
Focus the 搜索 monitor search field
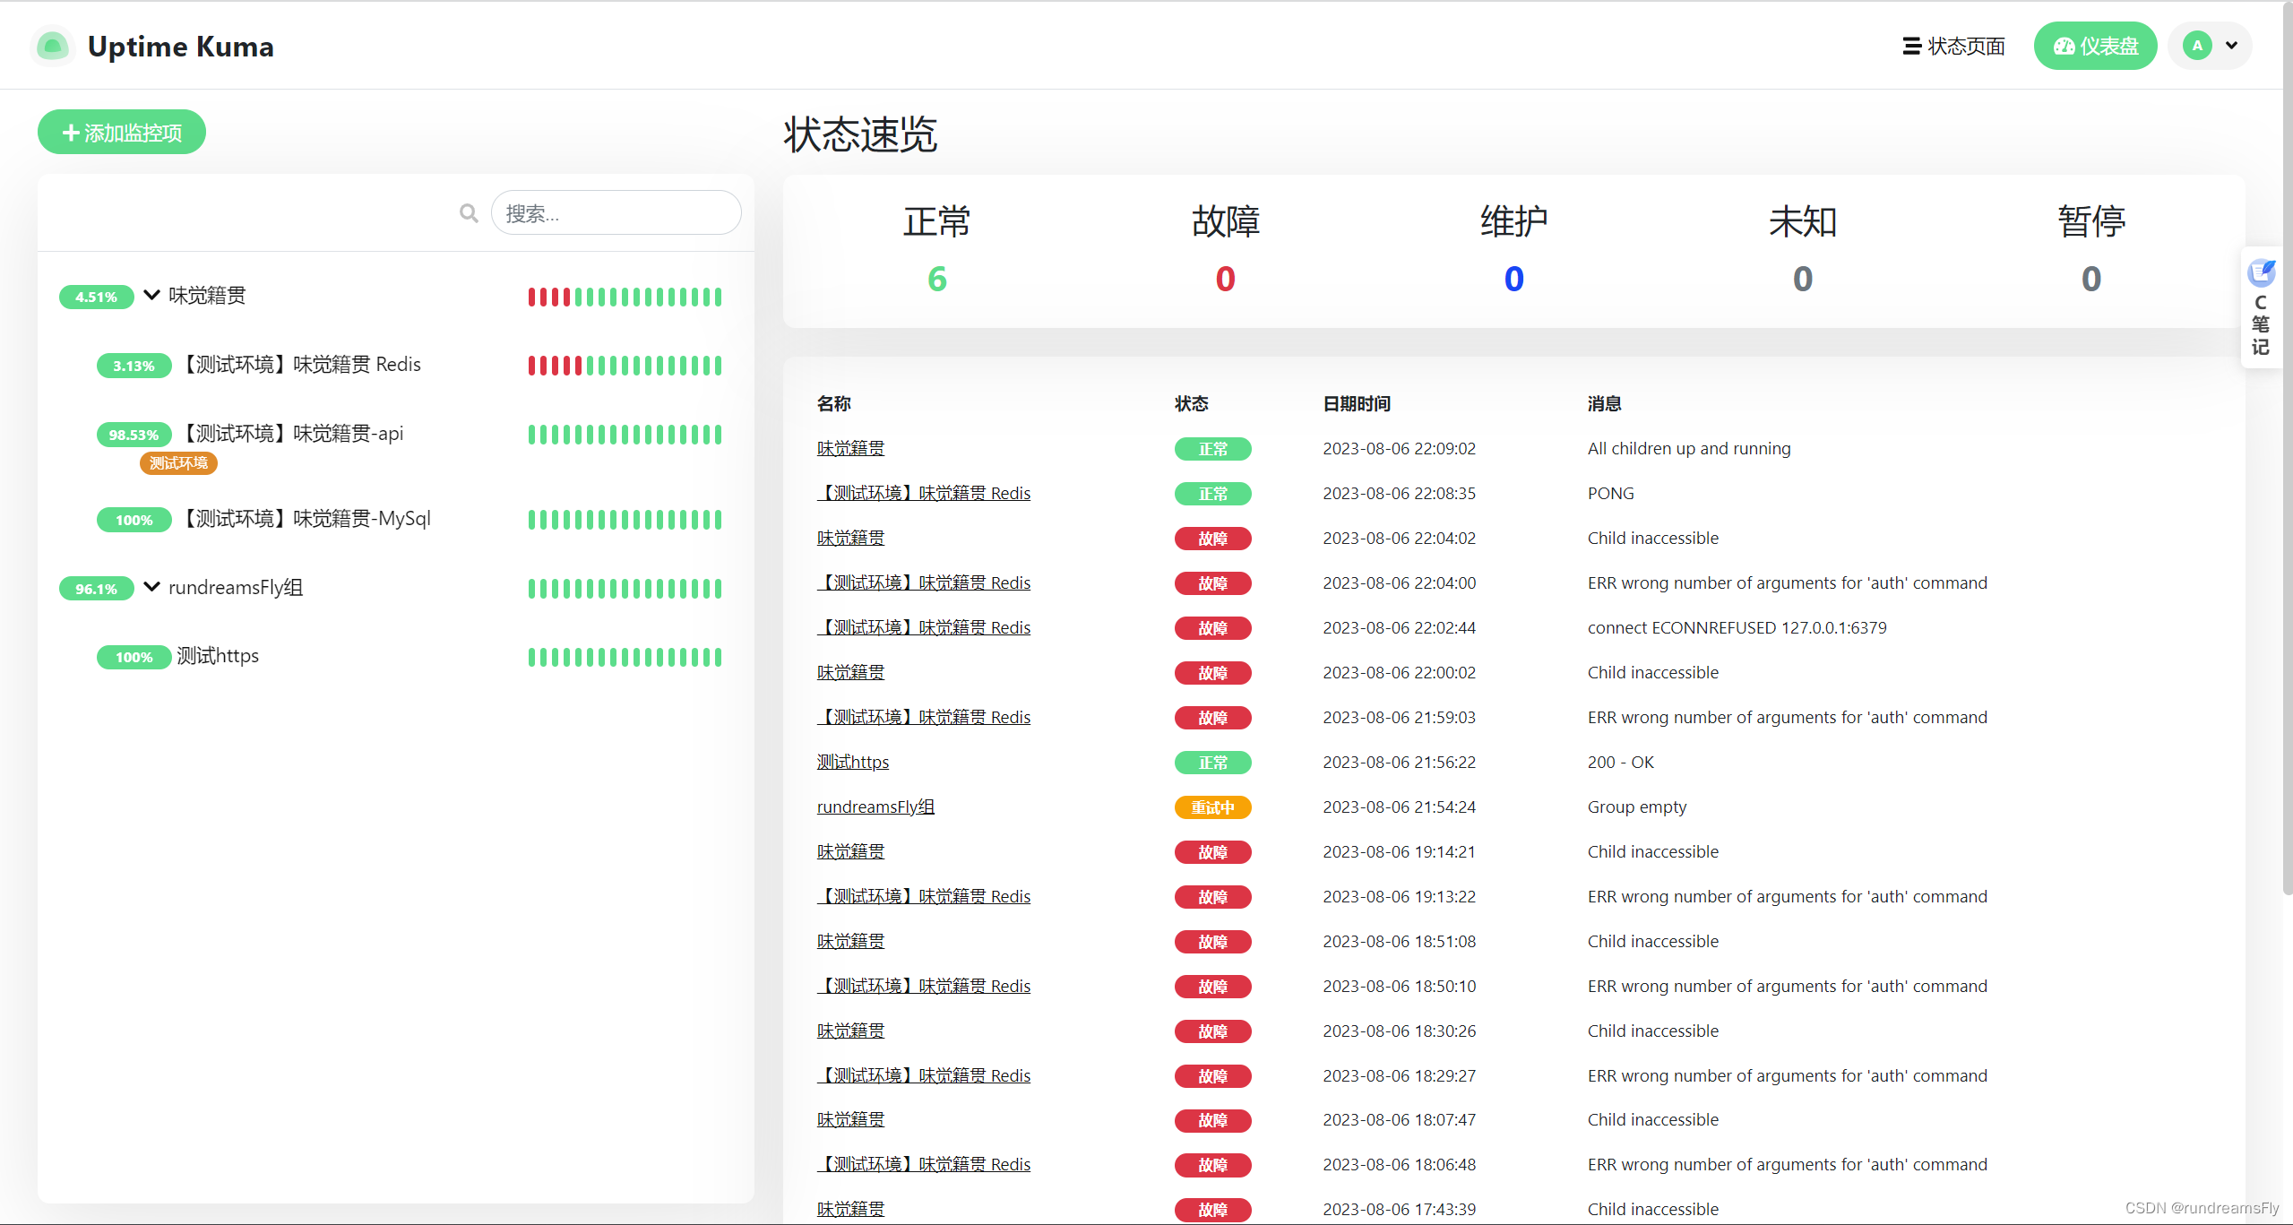click(x=616, y=213)
